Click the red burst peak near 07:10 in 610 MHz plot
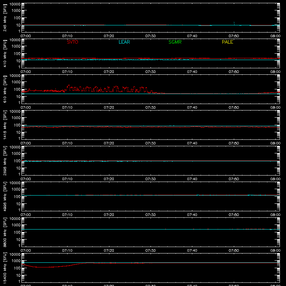Image resolution: width=286 pixels, height=286 pixels. click(x=69, y=85)
